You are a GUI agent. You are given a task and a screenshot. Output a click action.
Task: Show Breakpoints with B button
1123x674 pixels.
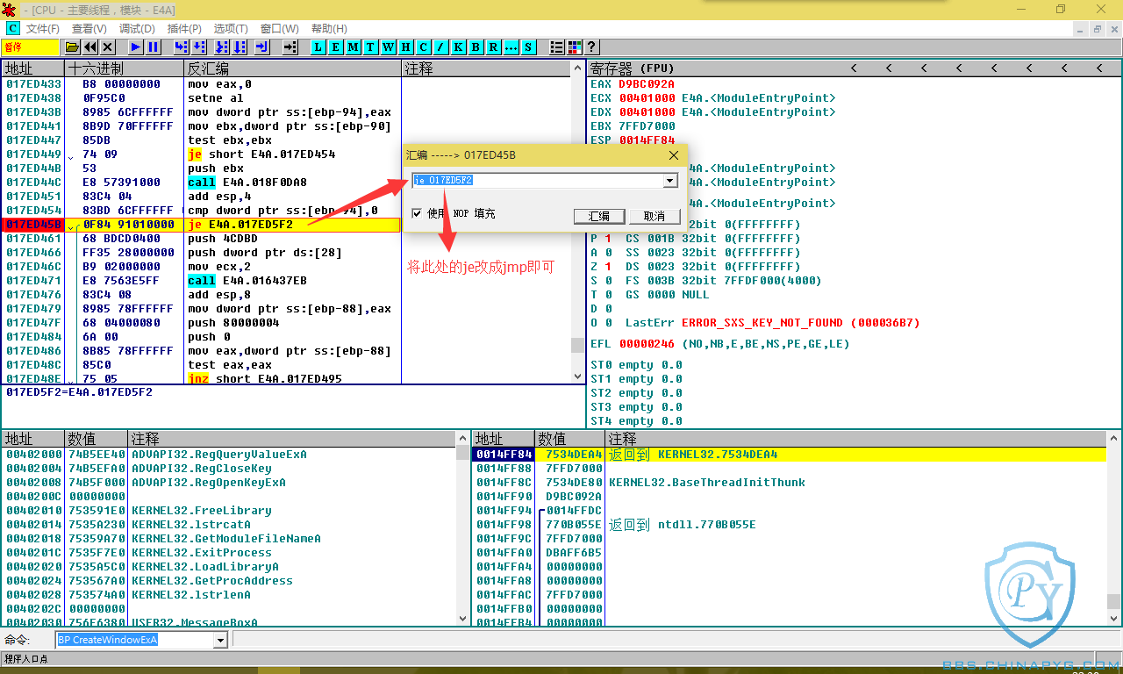click(x=476, y=47)
